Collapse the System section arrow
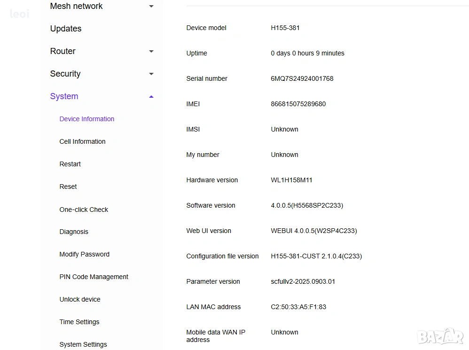The width and height of the screenshot is (469, 350). click(x=151, y=96)
